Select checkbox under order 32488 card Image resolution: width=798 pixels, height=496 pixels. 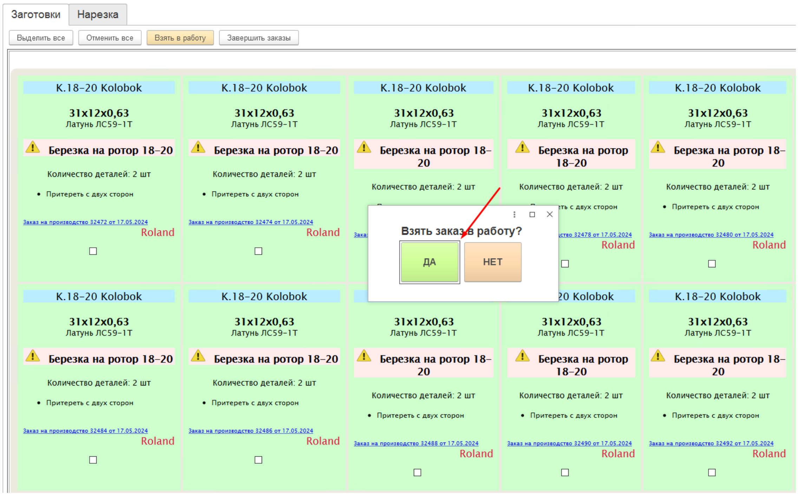(x=417, y=472)
